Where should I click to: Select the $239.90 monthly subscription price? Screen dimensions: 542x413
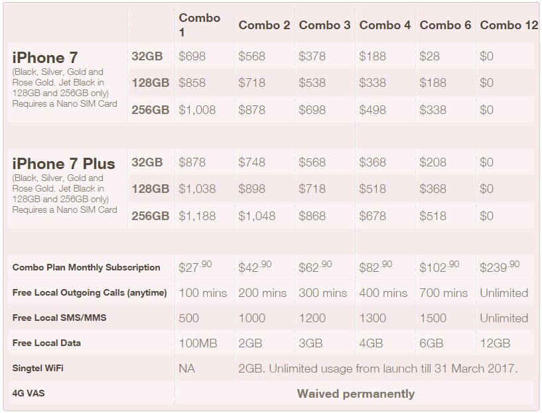(500, 266)
